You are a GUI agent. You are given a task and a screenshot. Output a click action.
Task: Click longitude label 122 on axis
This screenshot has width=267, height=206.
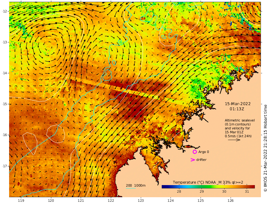click(111, 201)
